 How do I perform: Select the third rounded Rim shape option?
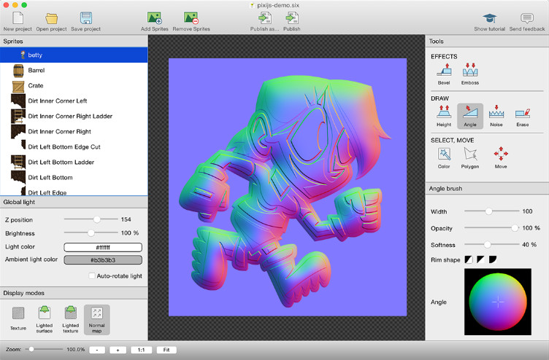click(x=493, y=259)
